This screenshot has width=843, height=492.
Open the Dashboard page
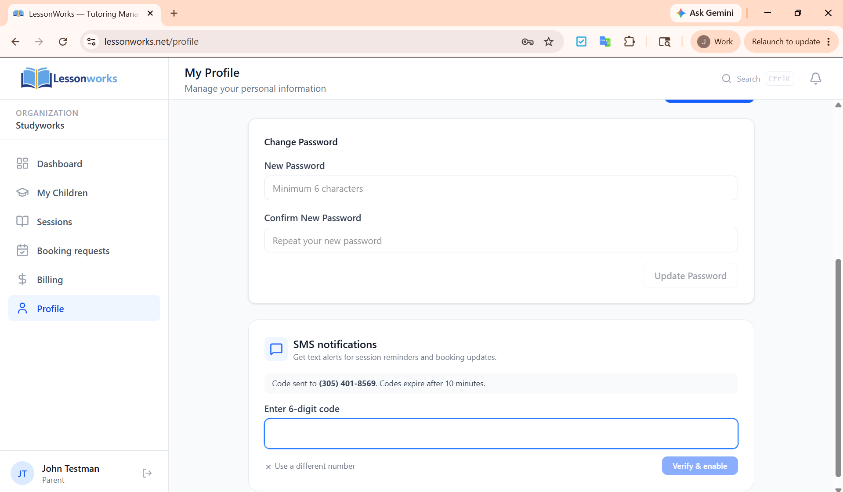coord(84,164)
